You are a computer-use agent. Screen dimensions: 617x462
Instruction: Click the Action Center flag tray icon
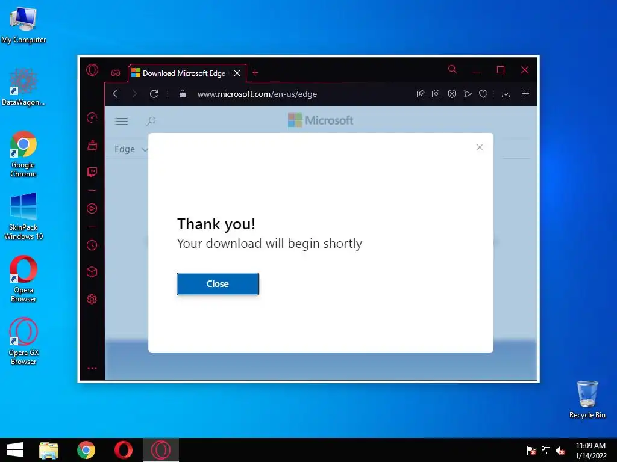click(531, 451)
